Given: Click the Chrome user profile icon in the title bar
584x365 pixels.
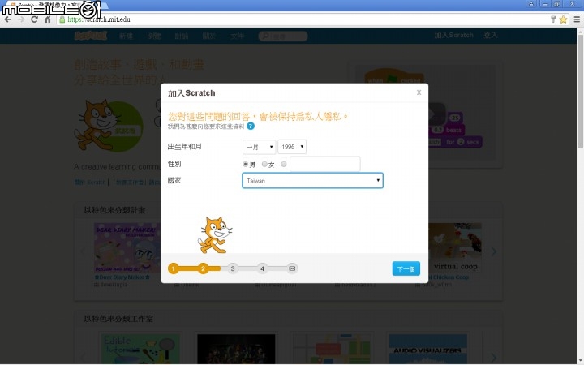Looking at the screenshot, I should pyautogui.click(x=531, y=4).
